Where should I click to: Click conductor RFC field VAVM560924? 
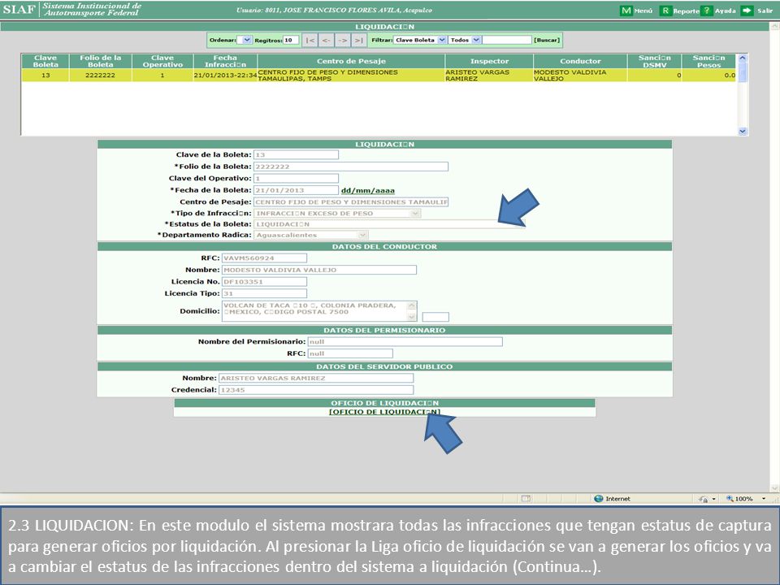coord(264,258)
